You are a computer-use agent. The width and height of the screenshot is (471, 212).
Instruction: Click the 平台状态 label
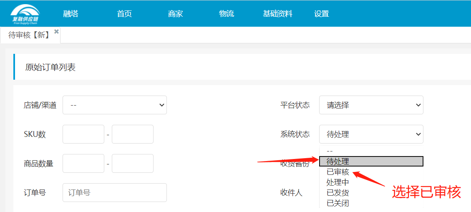pyautogui.click(x=295, y=105)
